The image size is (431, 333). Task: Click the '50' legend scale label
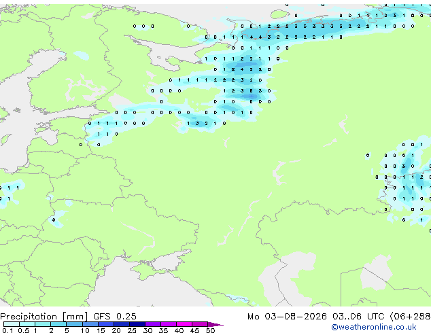click(x=211, y=330)
